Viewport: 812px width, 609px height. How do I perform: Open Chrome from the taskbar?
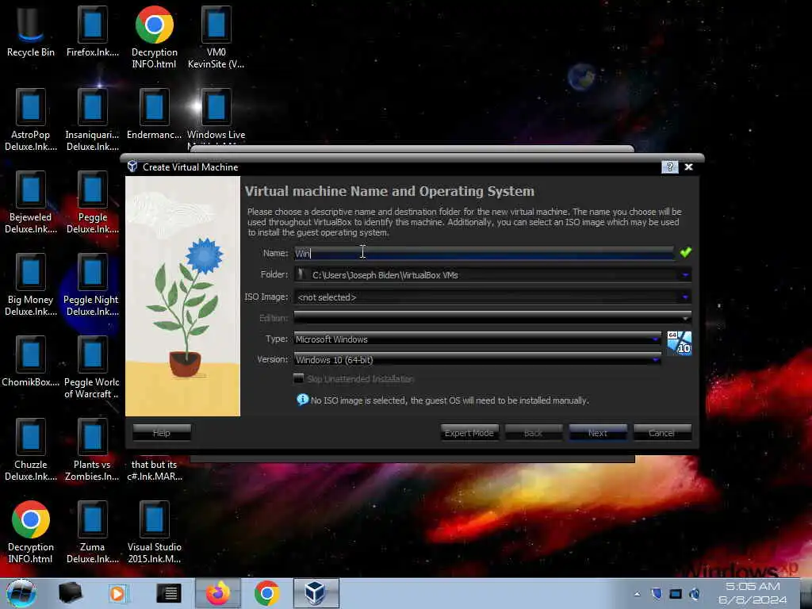[267, 593]
